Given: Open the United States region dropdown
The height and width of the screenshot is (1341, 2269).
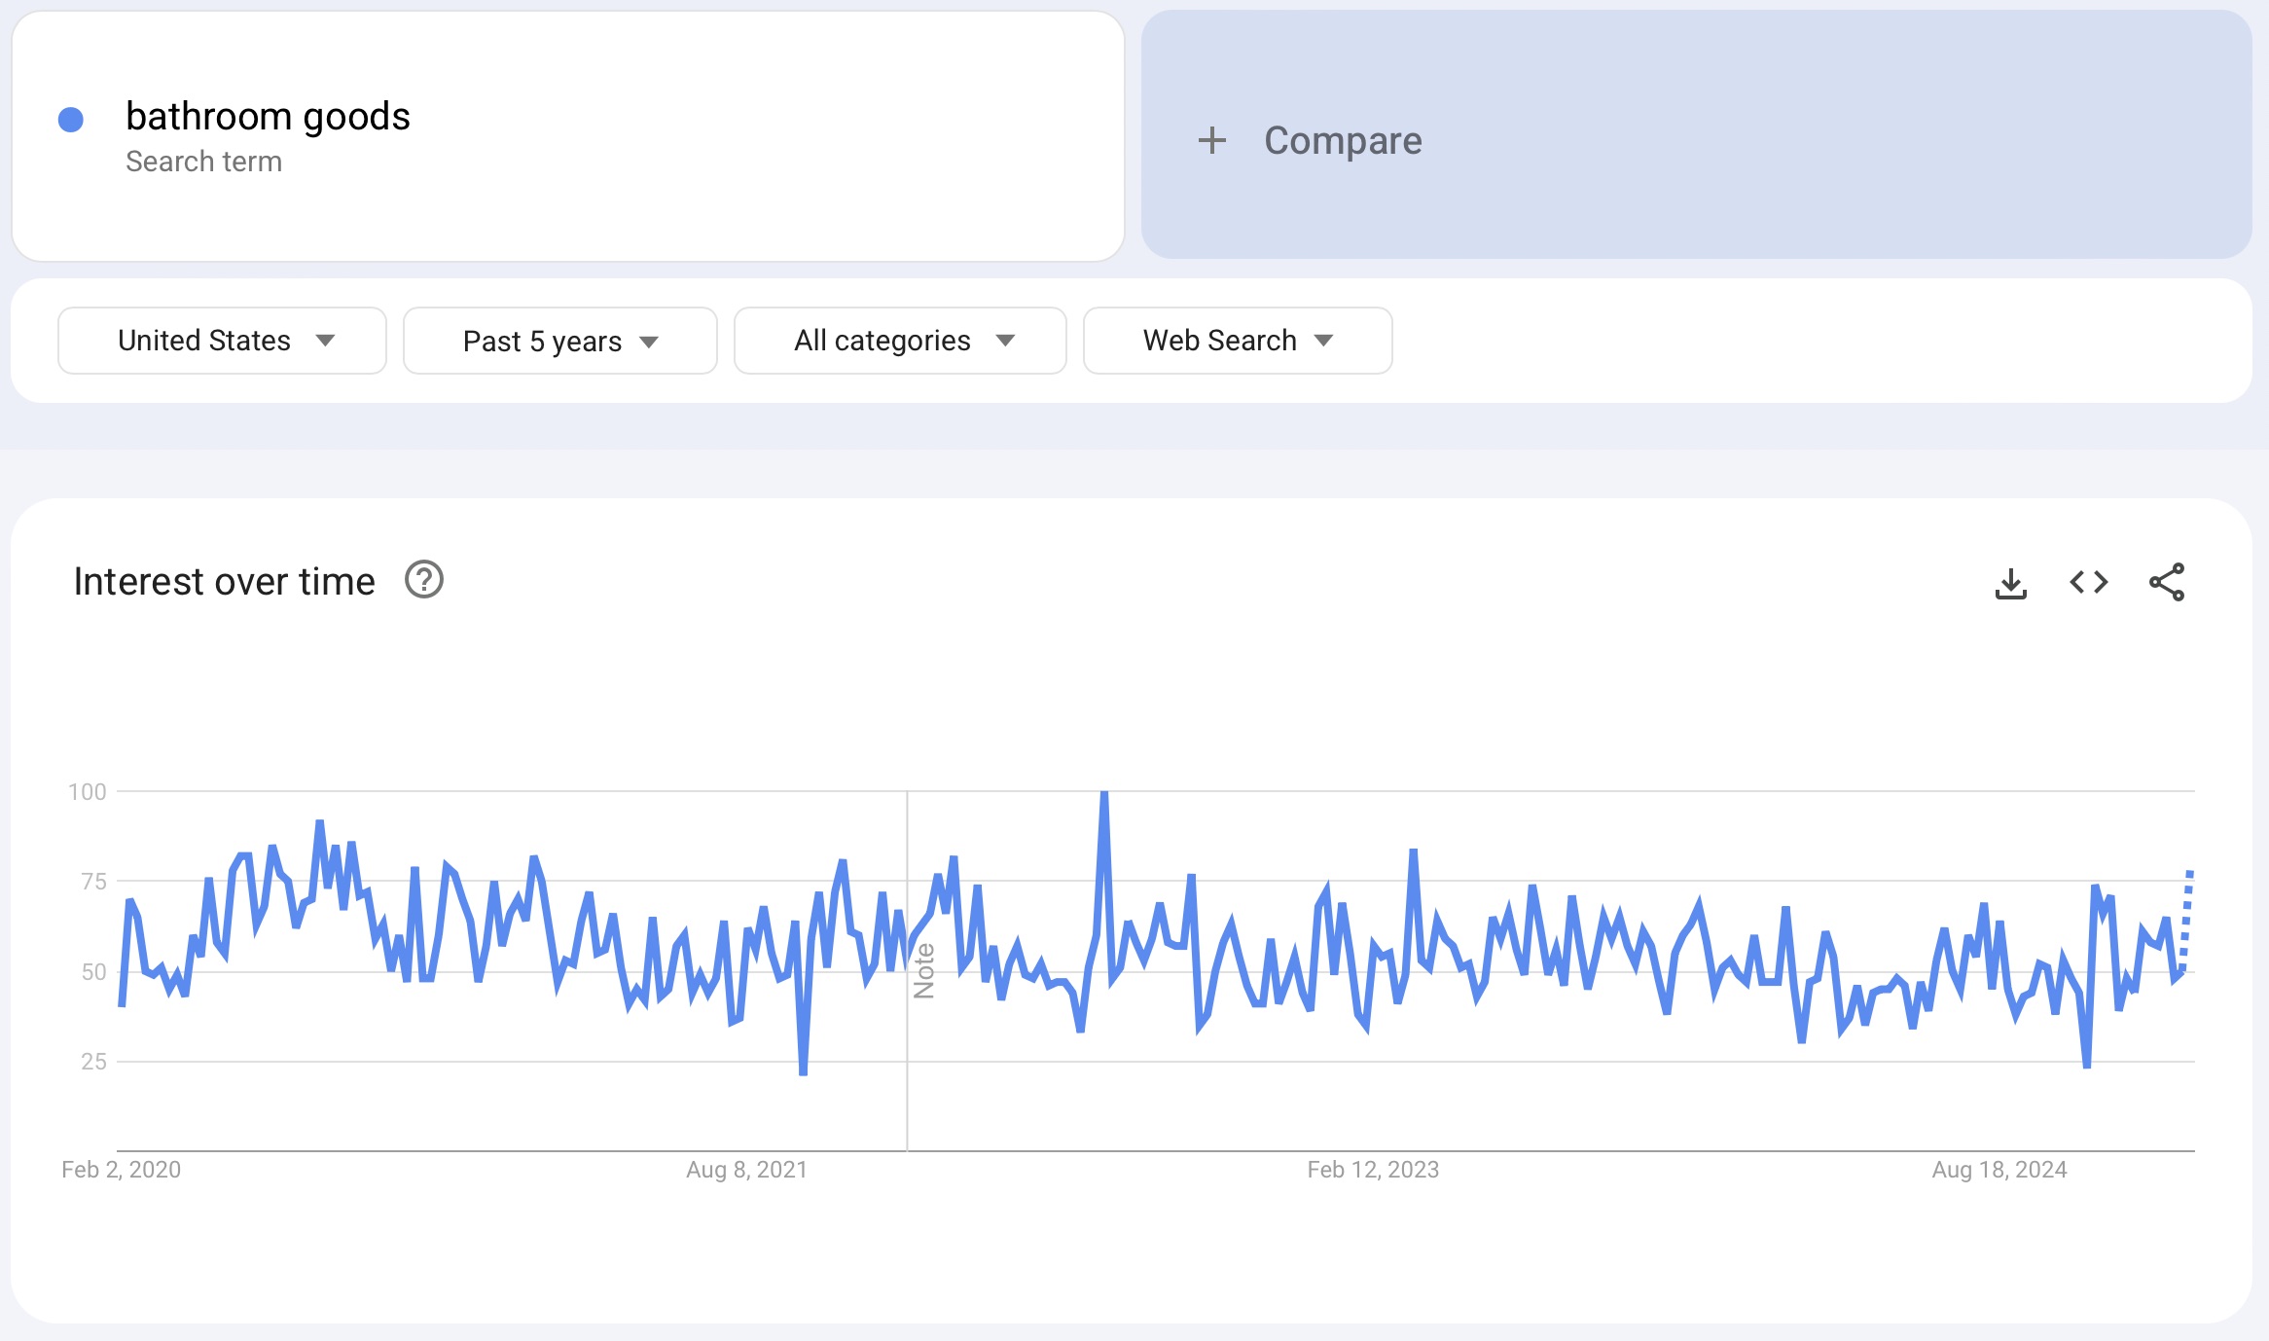Looking at the screenshot, I should tap(222, 341).
